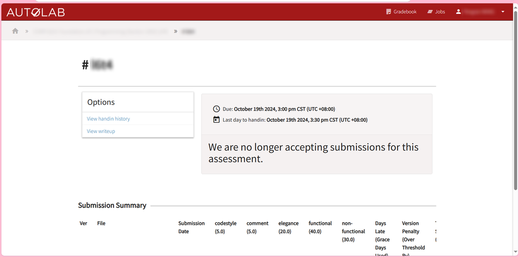519x257 pixels.
Task: Click the blurred assessment title heading
Action: [x=102, y=65]
